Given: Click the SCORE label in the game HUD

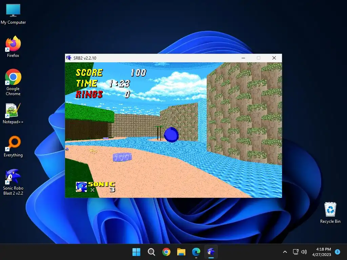Looking at the screenshot, I should [x=89, y=72].
